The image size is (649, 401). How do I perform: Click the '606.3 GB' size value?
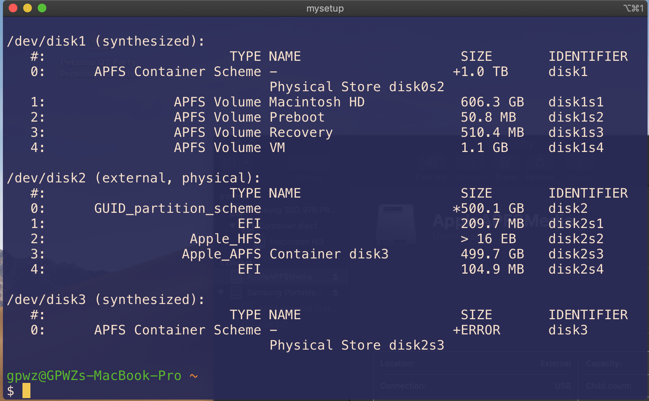point(493,102)
